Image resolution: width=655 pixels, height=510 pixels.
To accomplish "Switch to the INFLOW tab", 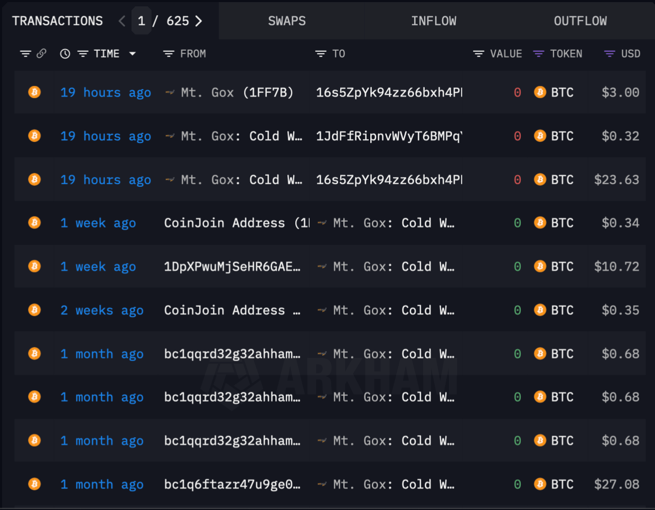I will 434,21.
